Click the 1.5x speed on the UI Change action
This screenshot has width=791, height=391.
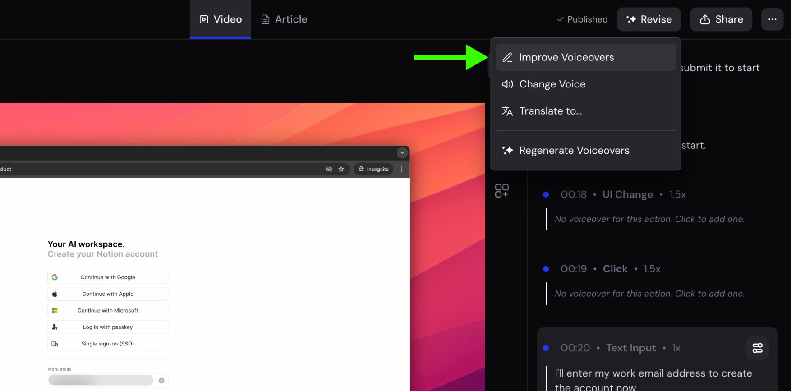677,194
